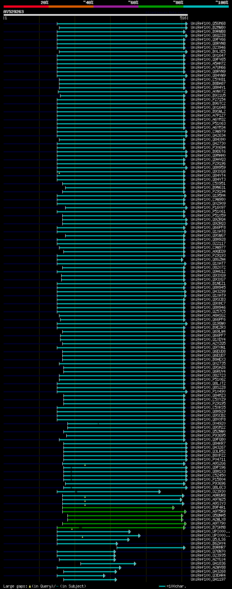Click label UniRef100_Q76N70
The width and height of the screenshot is (232, 589).
tap(208, 552)
